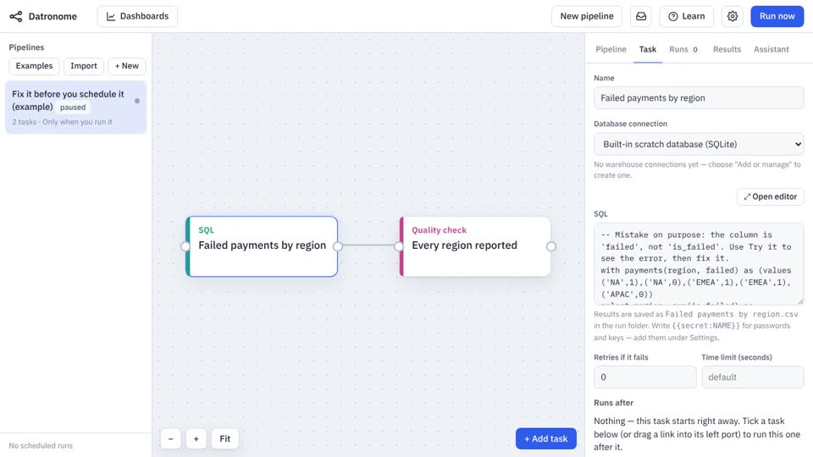Open the inbox tray icon button
813x457 pixels.
[x=641, y=17]
